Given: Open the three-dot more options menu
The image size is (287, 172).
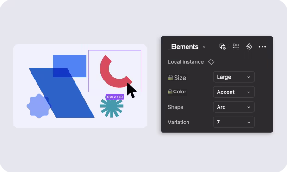Looking at the screenshot, I should pos(262,47).
